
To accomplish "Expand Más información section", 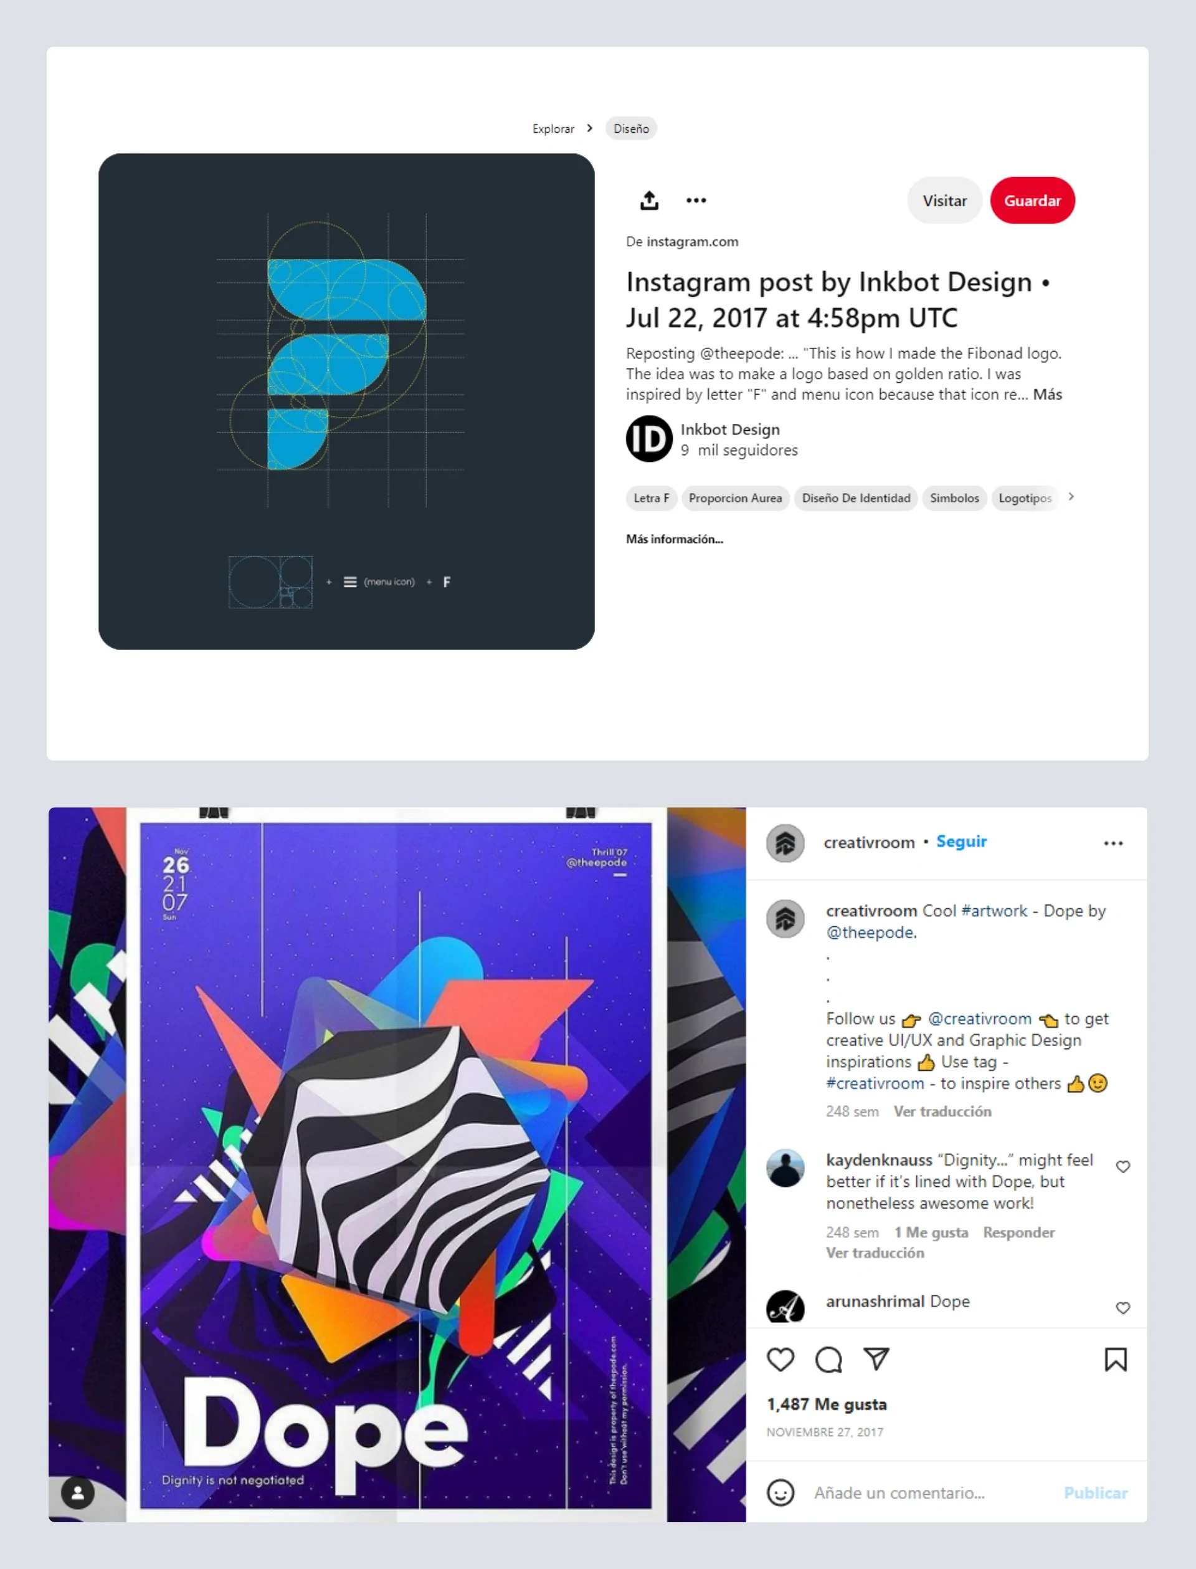I will click(674, 539).
